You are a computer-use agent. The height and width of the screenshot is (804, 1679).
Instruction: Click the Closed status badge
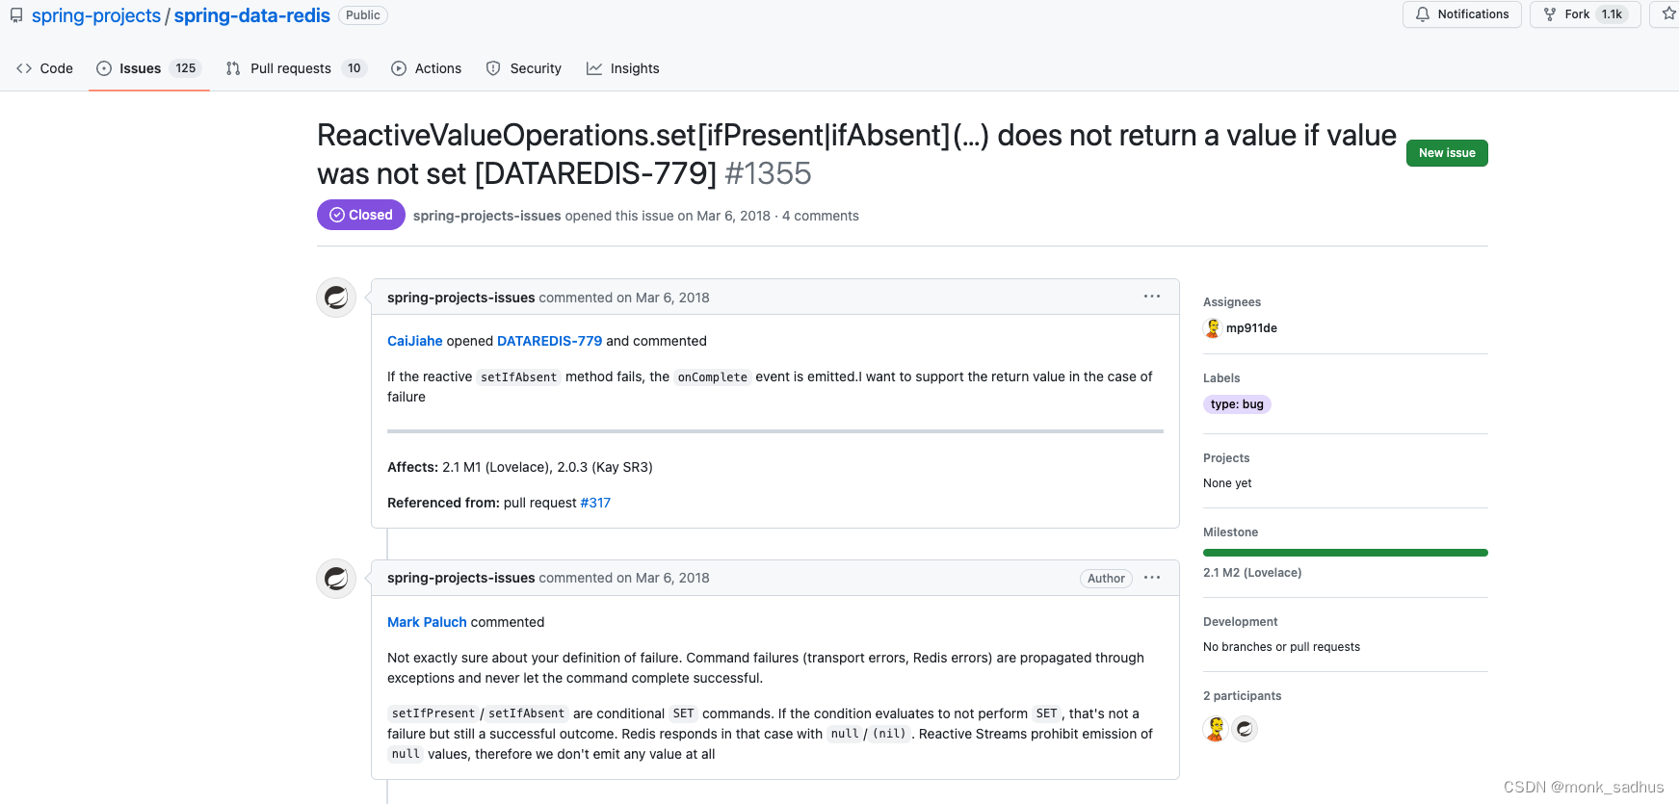[361, 215]
